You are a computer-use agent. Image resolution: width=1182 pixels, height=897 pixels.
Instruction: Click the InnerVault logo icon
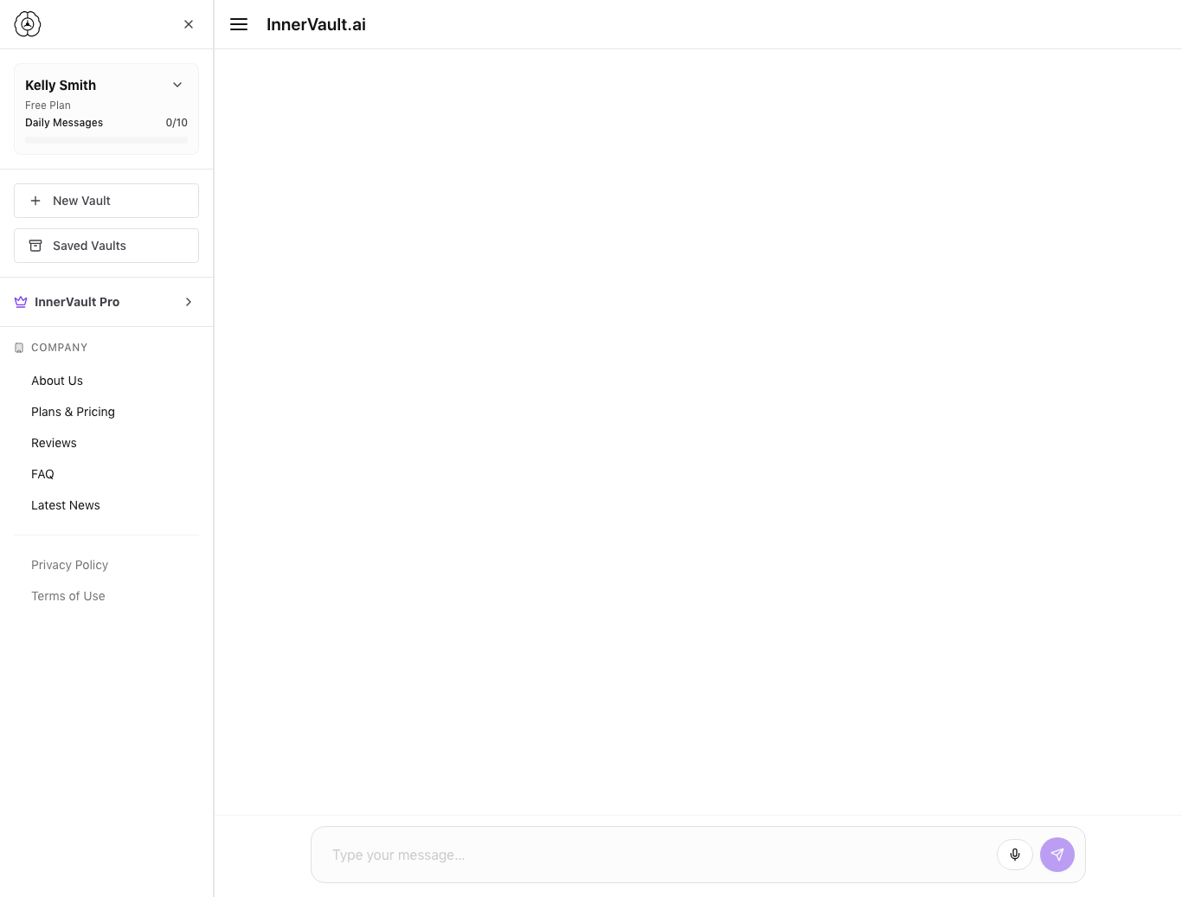27,24
